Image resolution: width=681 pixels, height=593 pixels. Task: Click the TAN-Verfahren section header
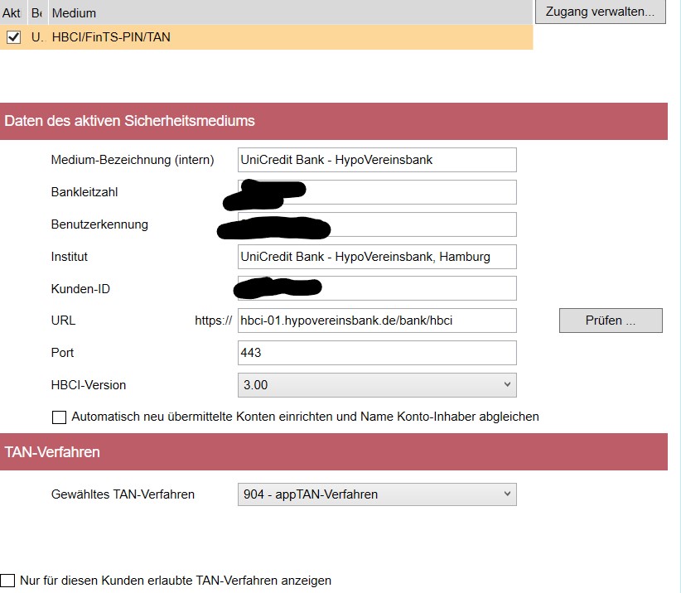pyautogui.click(x=334, y=452)
